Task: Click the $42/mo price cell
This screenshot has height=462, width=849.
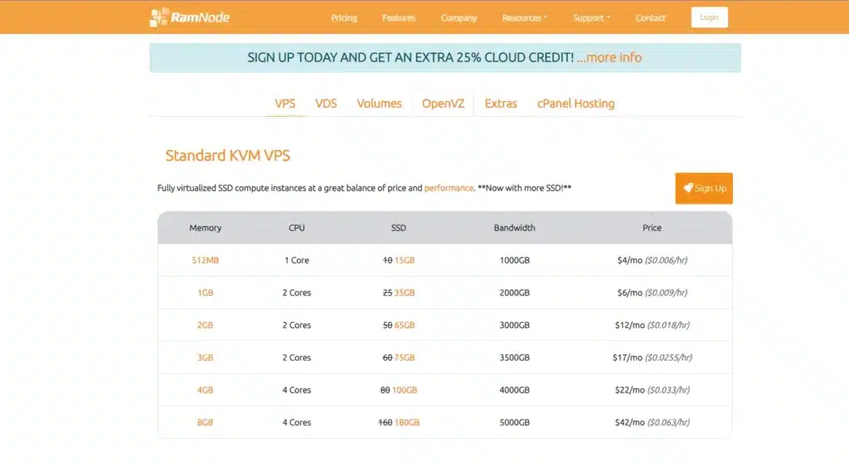Action: [652, 422]
